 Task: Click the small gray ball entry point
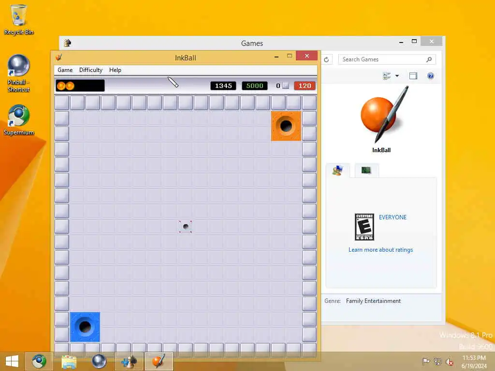coord(186,227)
